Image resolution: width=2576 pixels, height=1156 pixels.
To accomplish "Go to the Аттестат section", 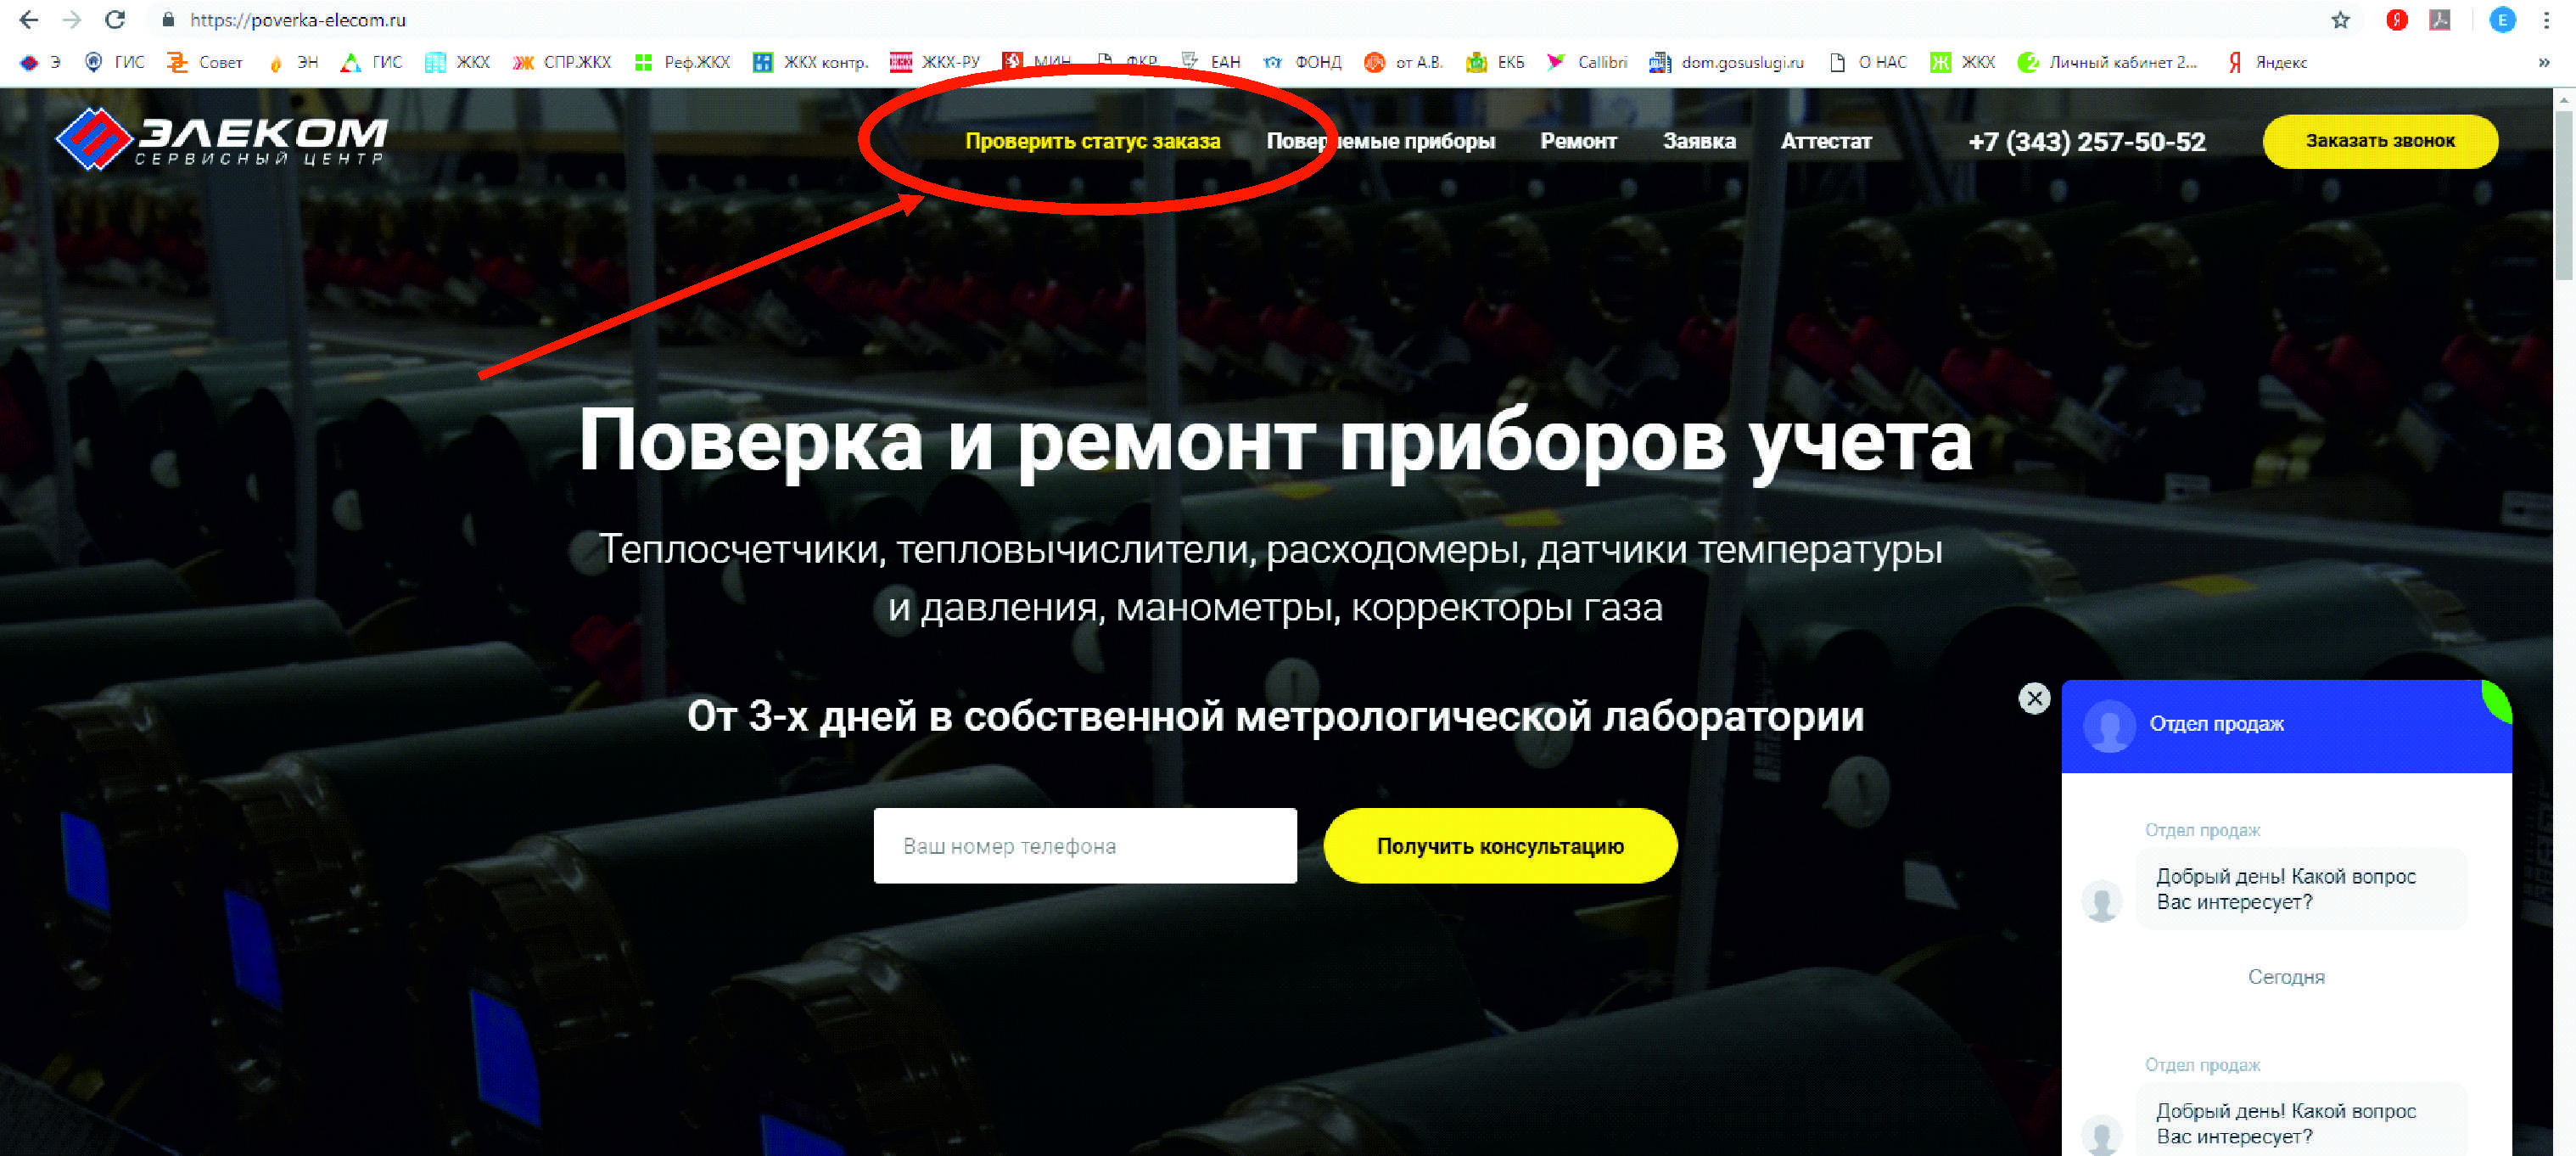I will (x=1825, y=141).
